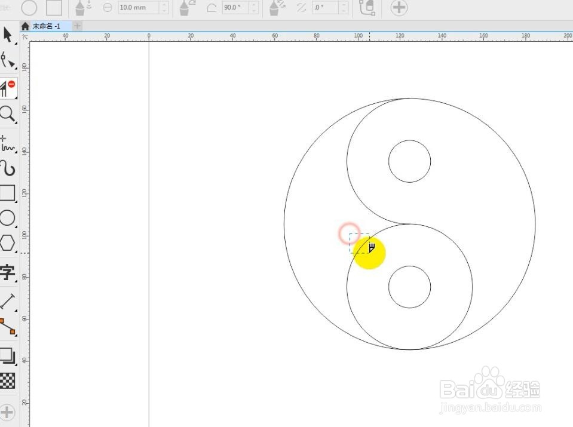Select the Transparency checkerboard tool
Screen dimensions: 573x427
[x=7, y=380]
